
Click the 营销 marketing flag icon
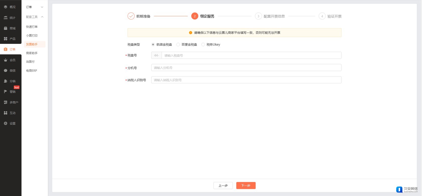(x=6, y=92)
